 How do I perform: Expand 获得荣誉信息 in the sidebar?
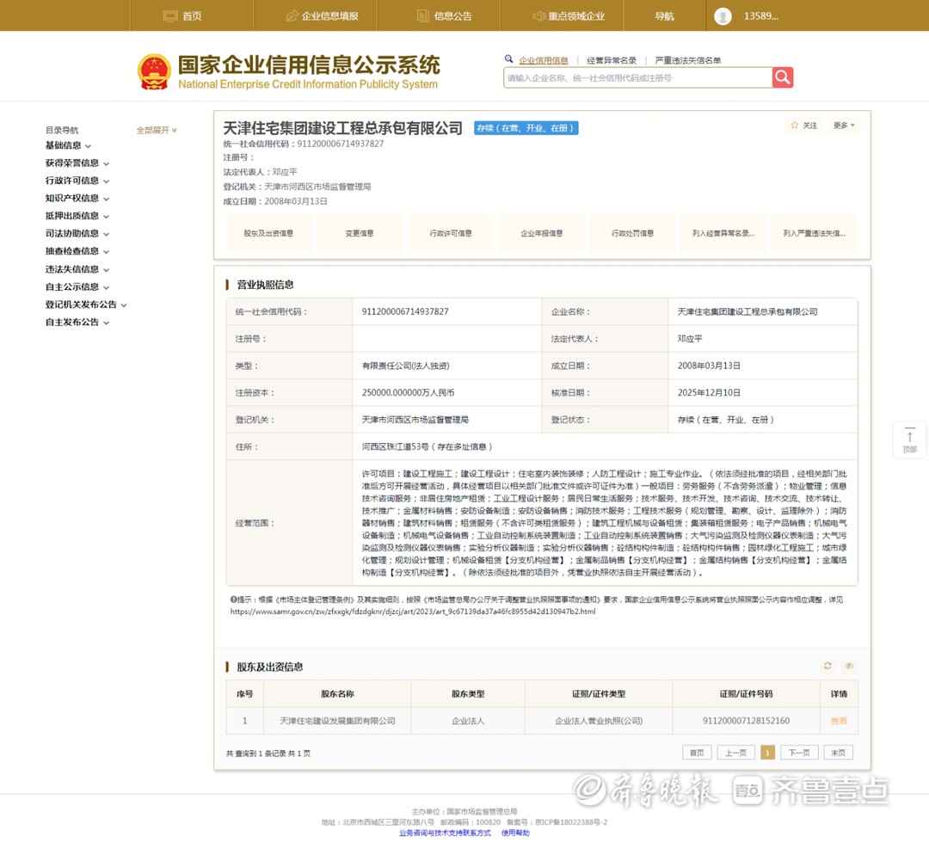click(77, 163)
